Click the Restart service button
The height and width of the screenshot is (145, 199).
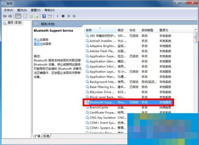[74, 16]
